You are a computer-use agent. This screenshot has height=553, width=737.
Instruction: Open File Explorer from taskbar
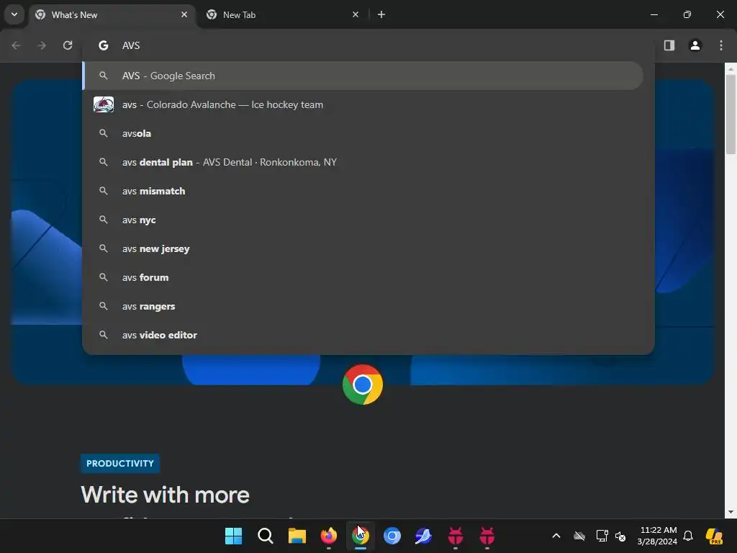(297, 536)
